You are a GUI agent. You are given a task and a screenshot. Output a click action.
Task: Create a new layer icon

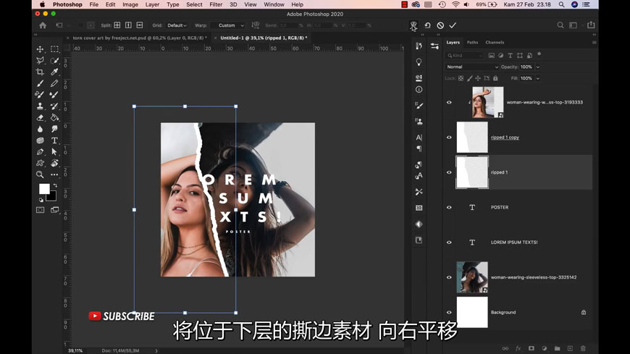pos(570,348)
